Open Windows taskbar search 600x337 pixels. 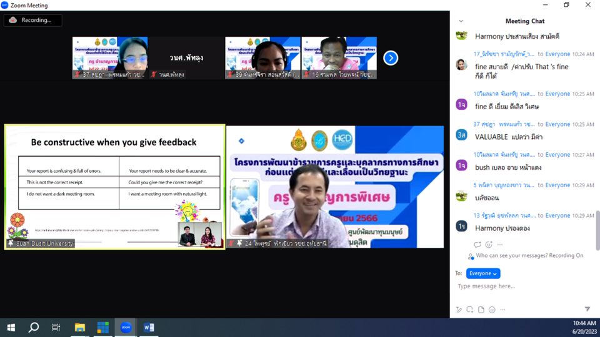click(x=34, y=328)
